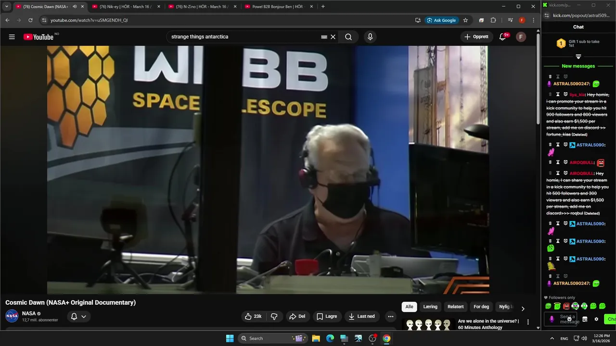616x346 pixels.
Task: Open Windows Start menu
Action: (x=230, y=338)
